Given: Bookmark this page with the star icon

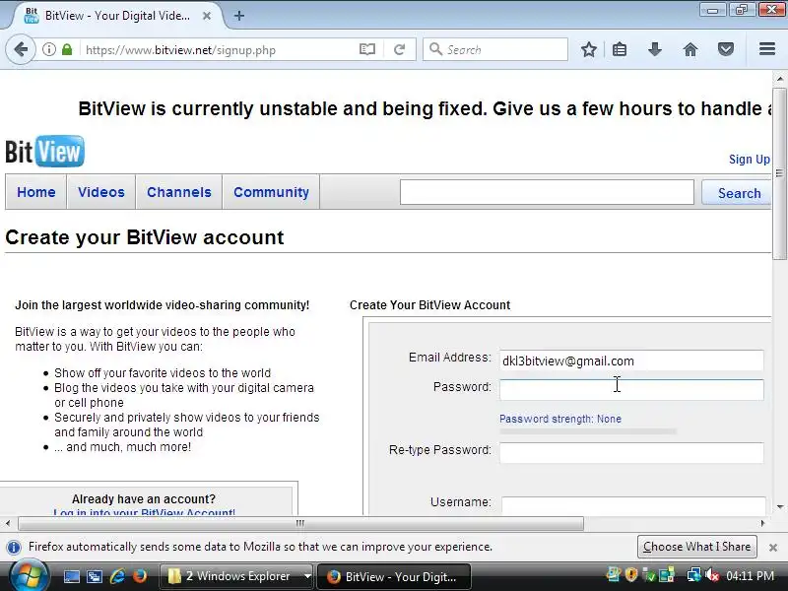Looking at the screenshot, I should coord(588,49).
